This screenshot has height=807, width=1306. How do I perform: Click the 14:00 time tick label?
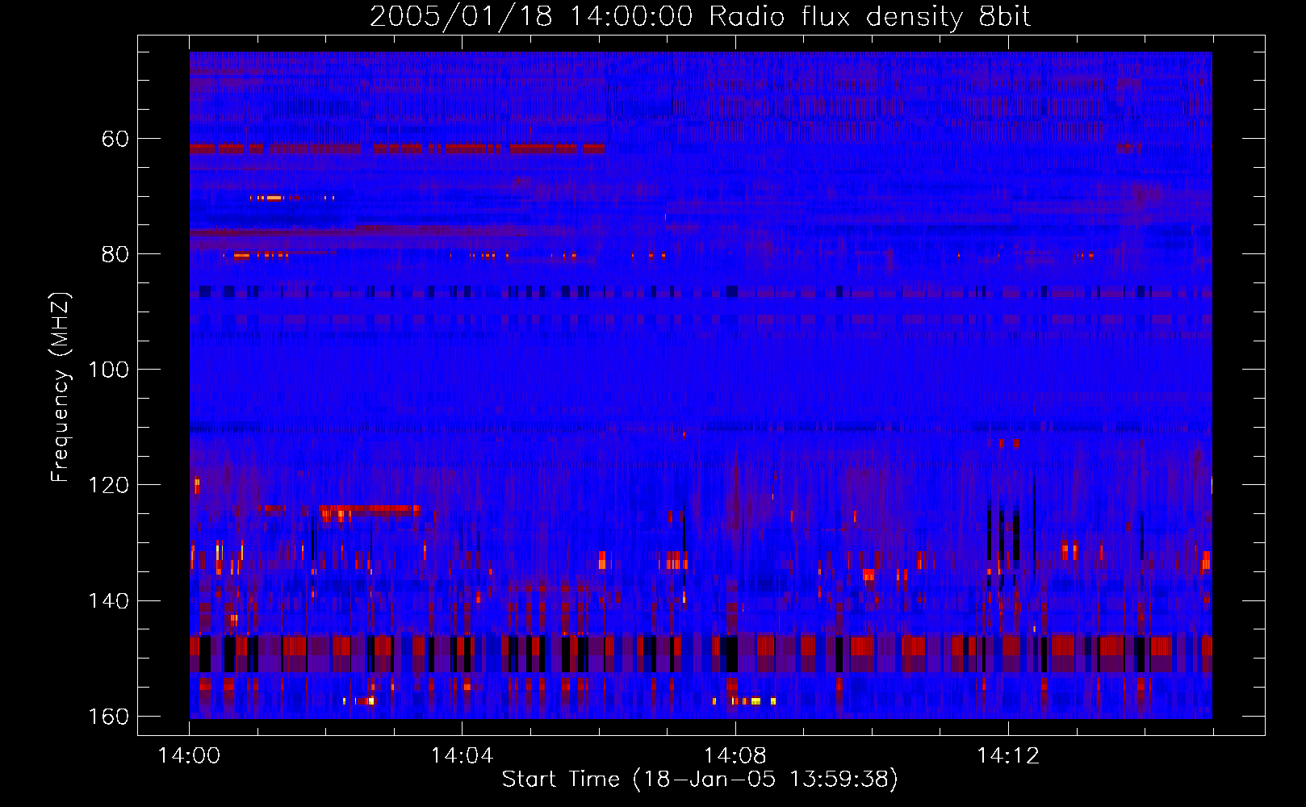pos(189,756)
